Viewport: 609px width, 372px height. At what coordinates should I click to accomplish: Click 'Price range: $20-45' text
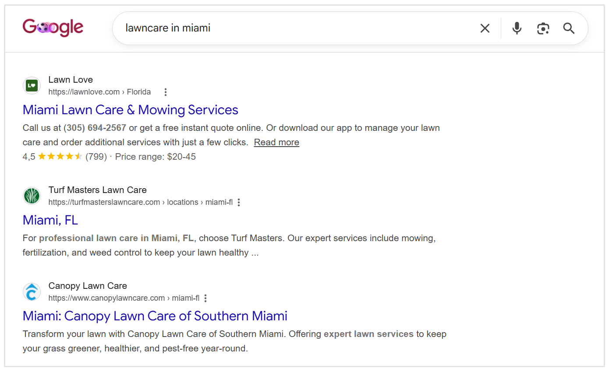click(156, 157)
